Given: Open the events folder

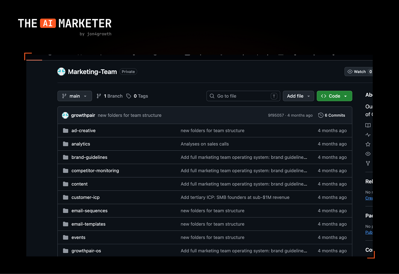Looking at the screenshot, I should (78, 238).
